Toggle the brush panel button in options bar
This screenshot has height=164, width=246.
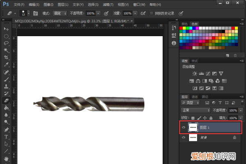tap(36, 14)
